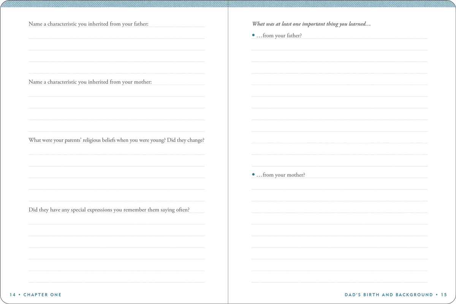Click the dot separator in "14 • Chapter One" footer
Viewport: 456px width, 304px height.
click(x=19, y=294)
